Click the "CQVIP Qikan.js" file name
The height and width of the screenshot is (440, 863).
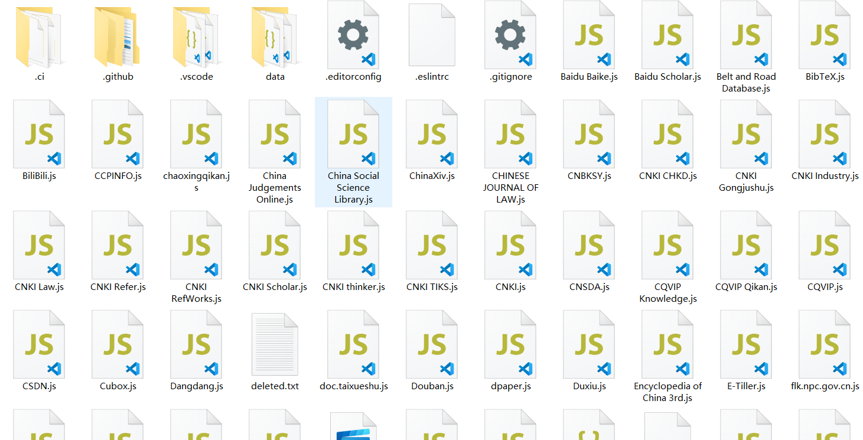746,287
